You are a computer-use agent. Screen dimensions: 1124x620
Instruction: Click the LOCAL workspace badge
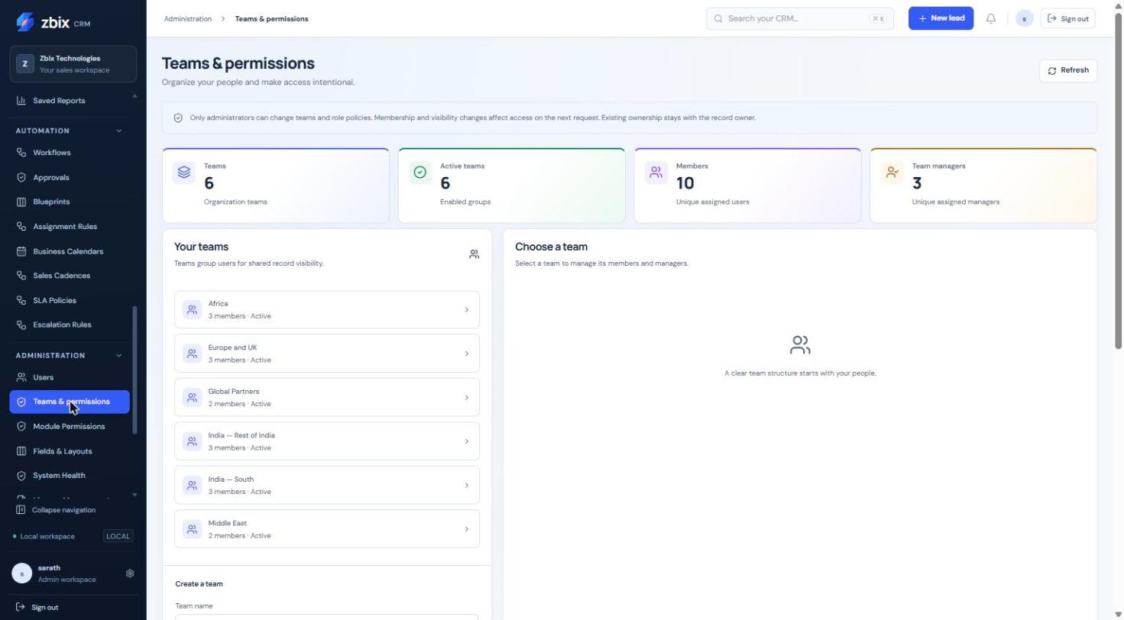pos(118,536)
